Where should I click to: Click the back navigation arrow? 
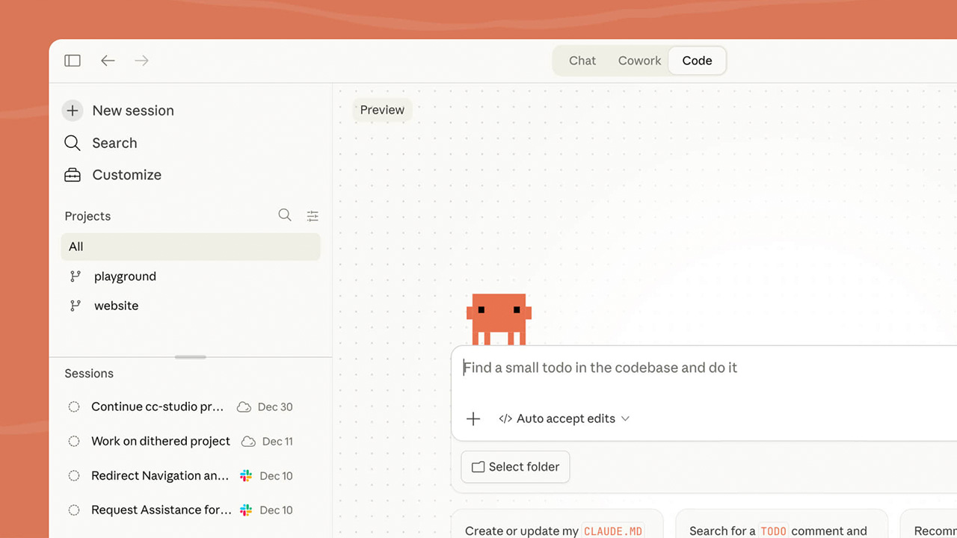pyautogui.click(x=108, y=61)
